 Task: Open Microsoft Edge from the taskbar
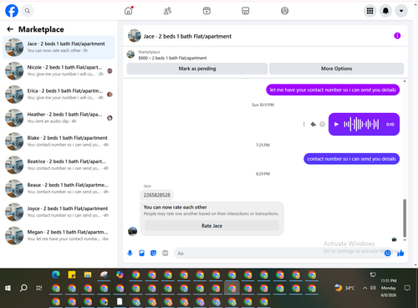coord(56,275)
